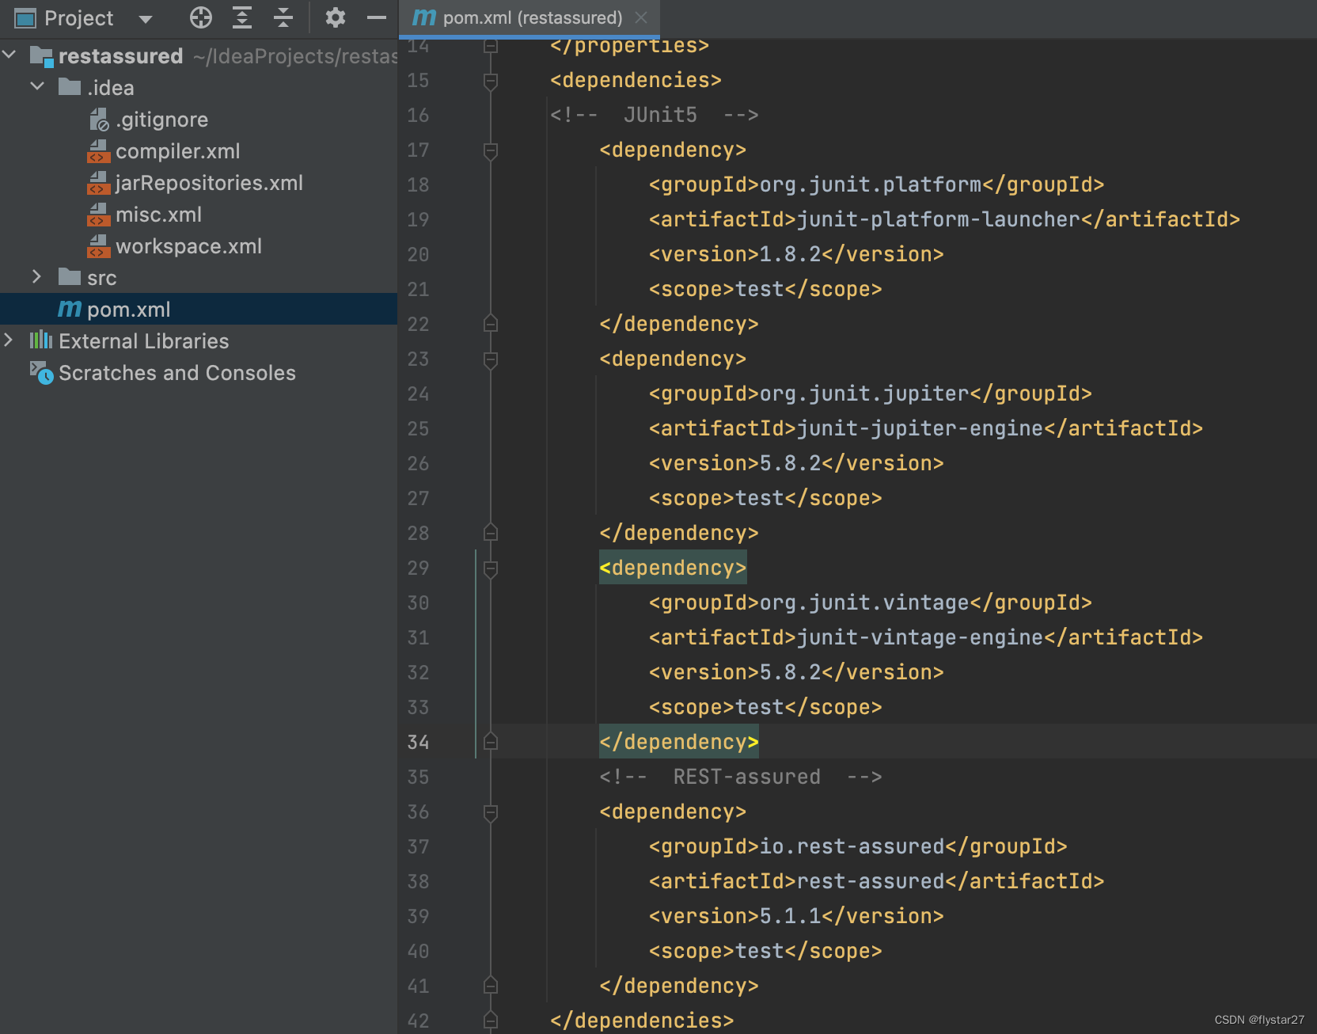Viewport: 1317px width, 1034px height.
Task: Place cursor in junit-platform-launcher artifactId
Action: point(938,219)
